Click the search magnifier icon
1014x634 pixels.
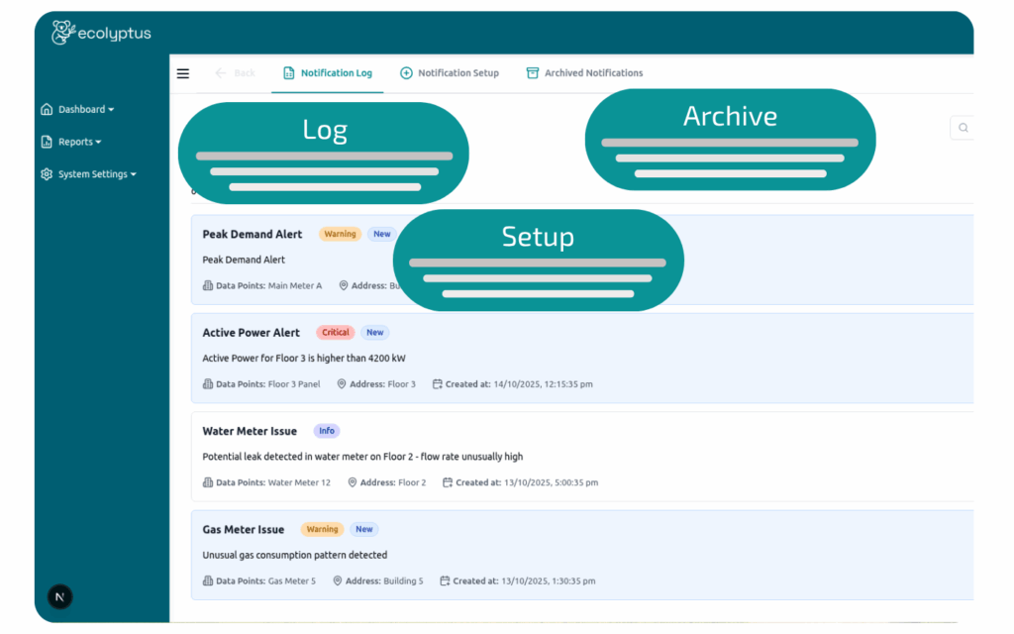963,128
